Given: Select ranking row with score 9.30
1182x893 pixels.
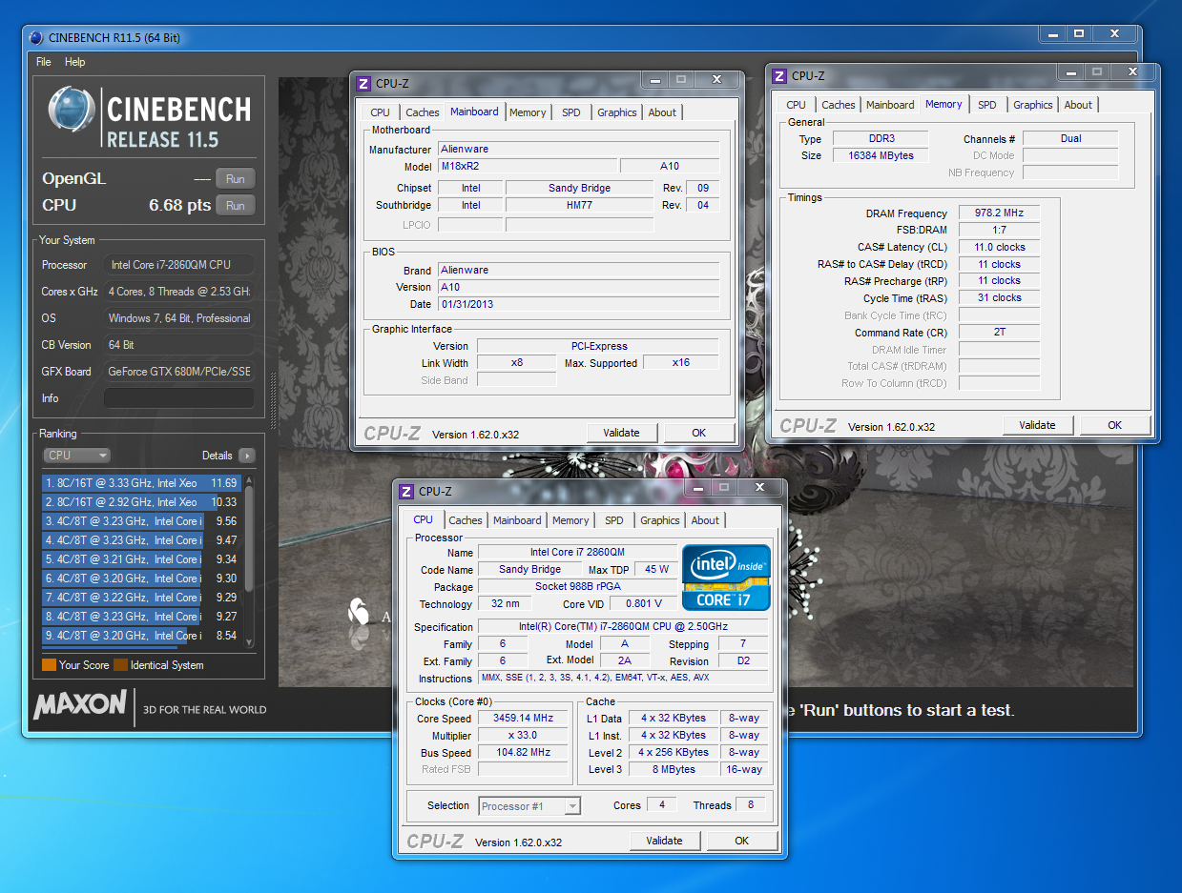Looking at the screenshot, I should [141, 578].
